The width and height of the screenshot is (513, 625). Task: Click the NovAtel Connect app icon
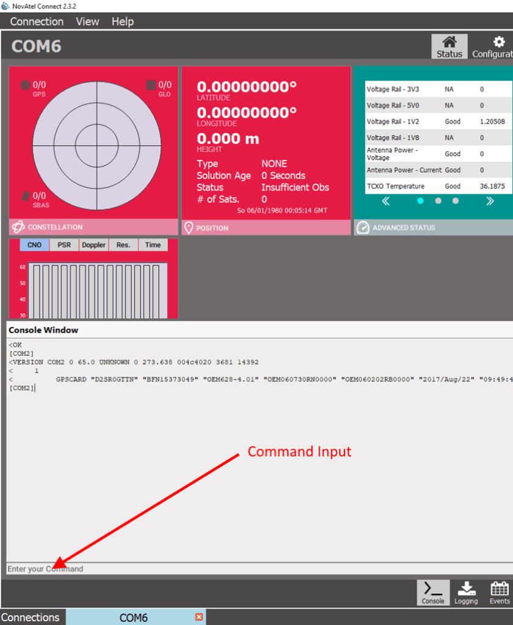tap(5, 6)
